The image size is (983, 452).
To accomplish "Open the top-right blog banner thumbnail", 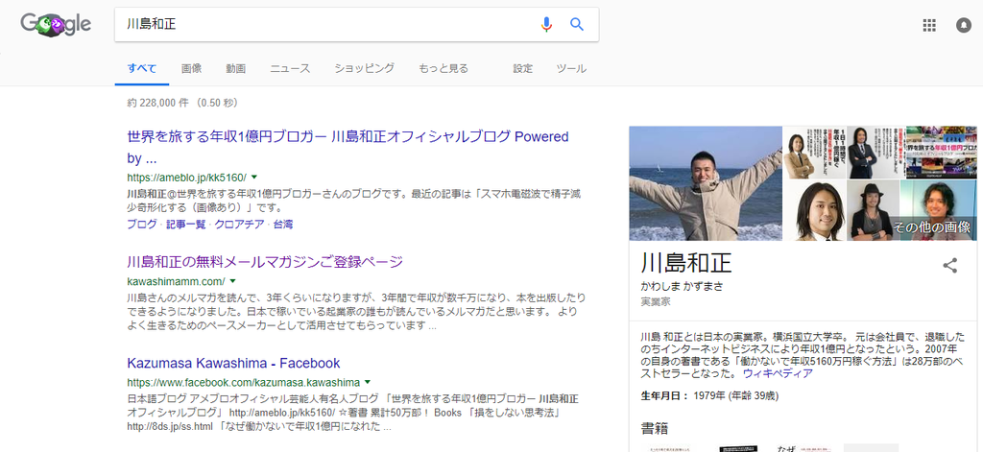I will pyautogui.click(x=941, y=153).
